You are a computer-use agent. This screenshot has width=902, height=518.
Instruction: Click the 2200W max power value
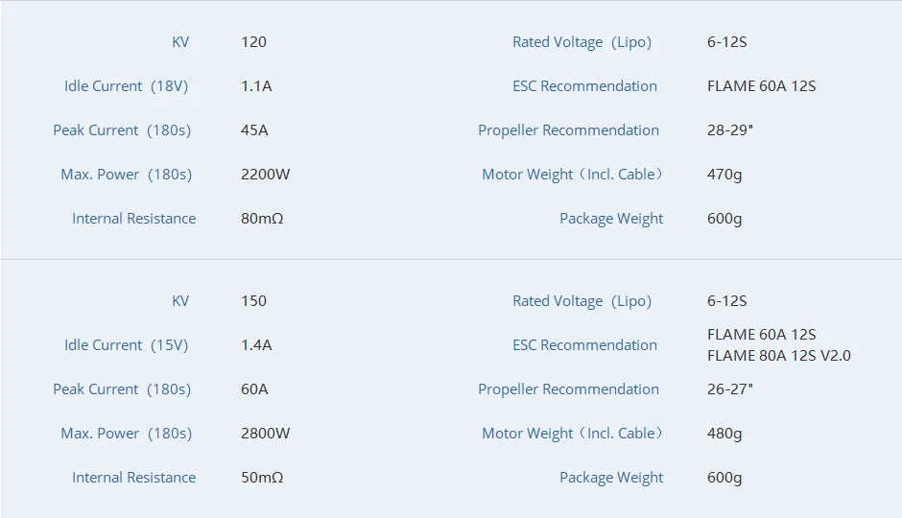point(265,175)
